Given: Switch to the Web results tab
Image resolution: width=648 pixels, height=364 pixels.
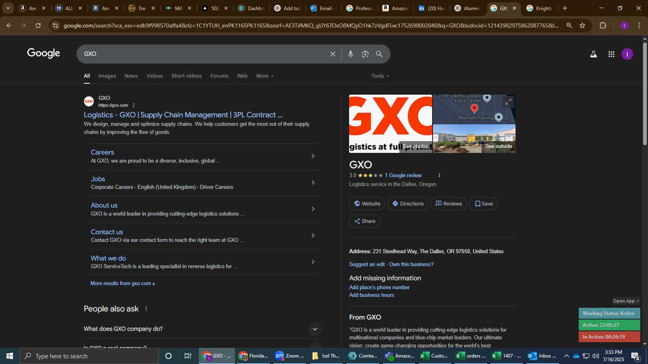Looking at the screenshot, I should (x=242, y=76).
